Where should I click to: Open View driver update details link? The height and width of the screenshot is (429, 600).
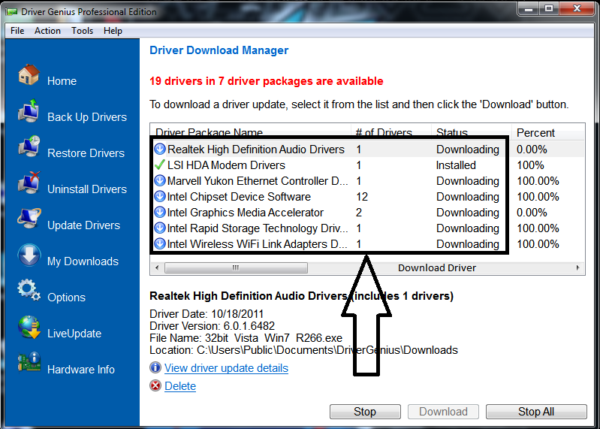point(226,368)
